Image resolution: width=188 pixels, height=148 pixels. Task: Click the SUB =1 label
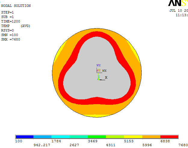pyautogui.click(x=8, y=17)
